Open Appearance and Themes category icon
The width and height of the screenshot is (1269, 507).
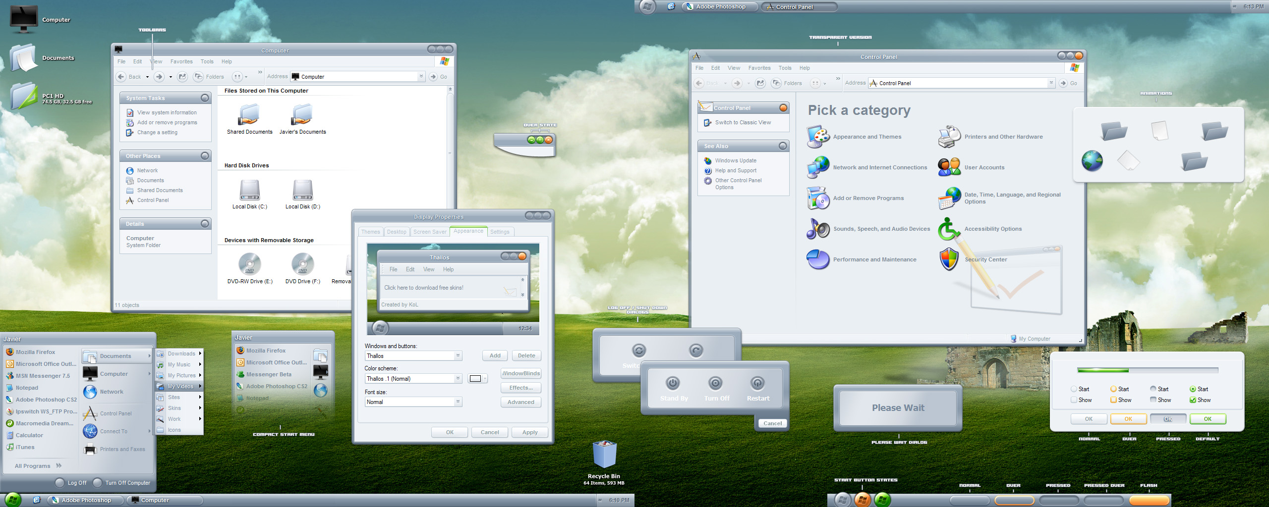[x=818, y=137]
